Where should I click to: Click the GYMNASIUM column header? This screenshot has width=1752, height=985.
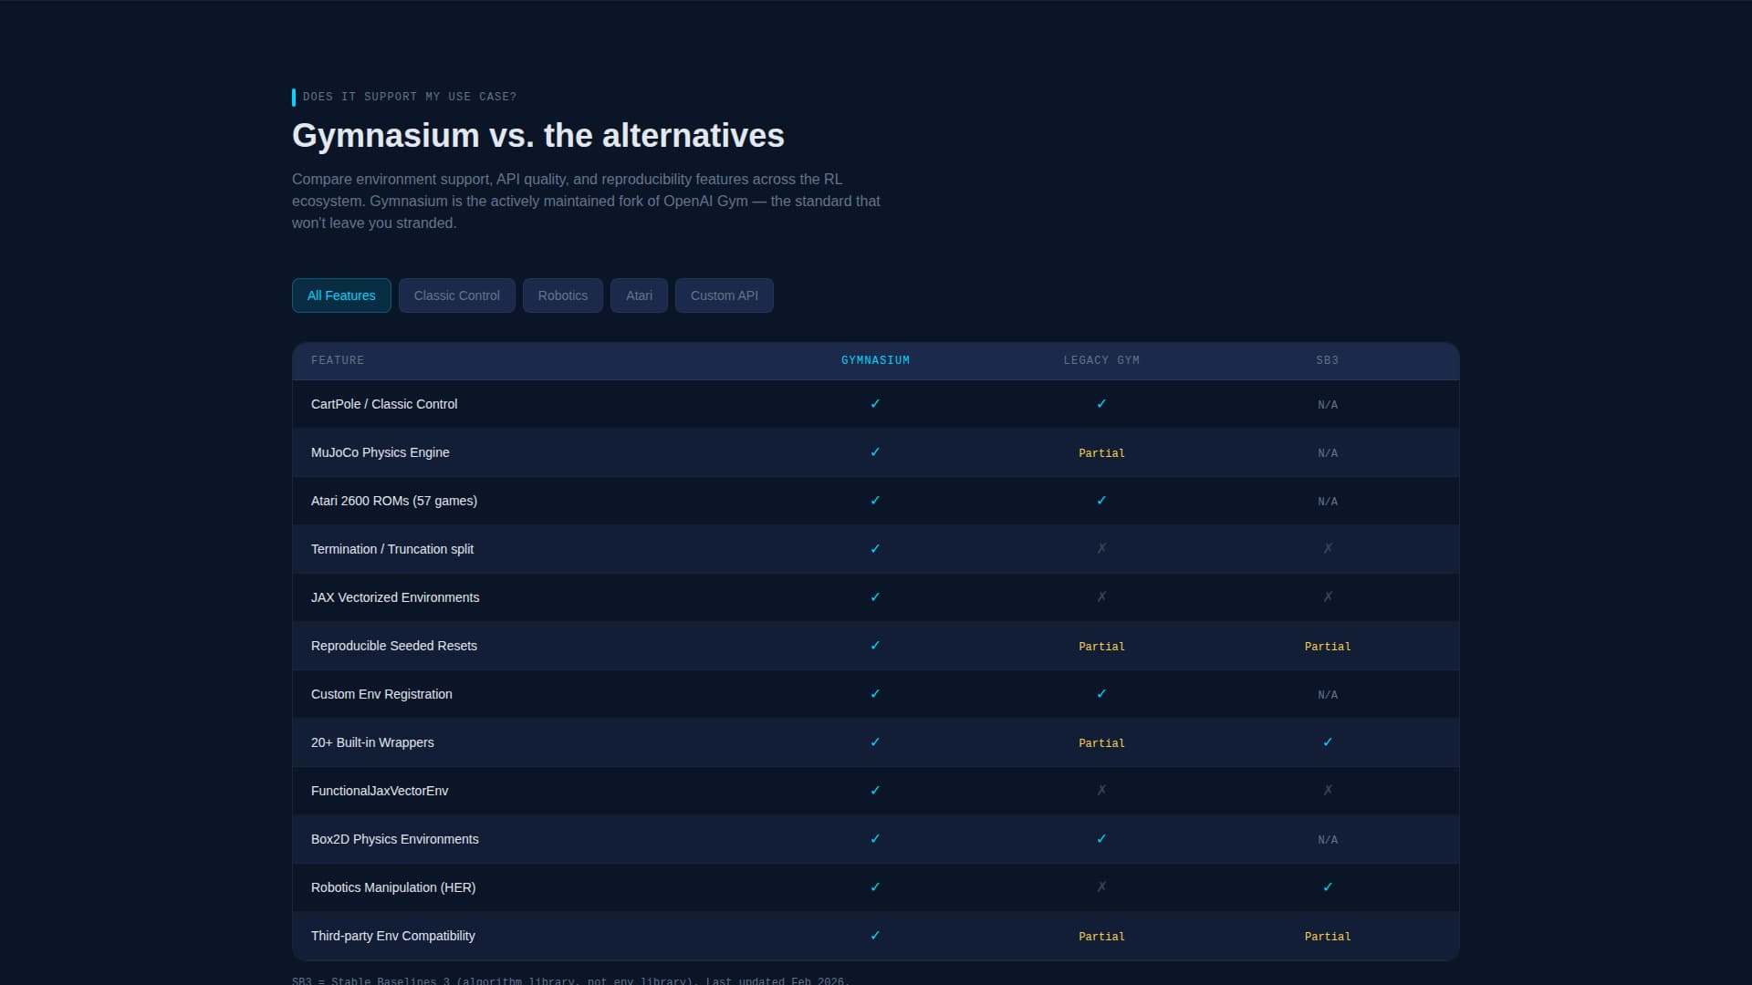coord(875,360)
